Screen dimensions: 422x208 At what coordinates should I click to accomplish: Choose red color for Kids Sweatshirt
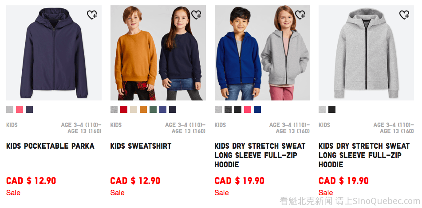(x=124, y=109)
